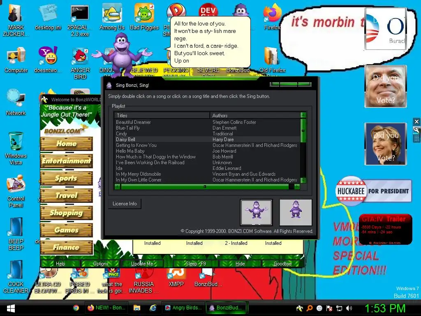The width and height of the screenshot is (421, 316).
Task: Launch 2PACAL 2.3.exe desktop shortcut
Action: point(80,20)
